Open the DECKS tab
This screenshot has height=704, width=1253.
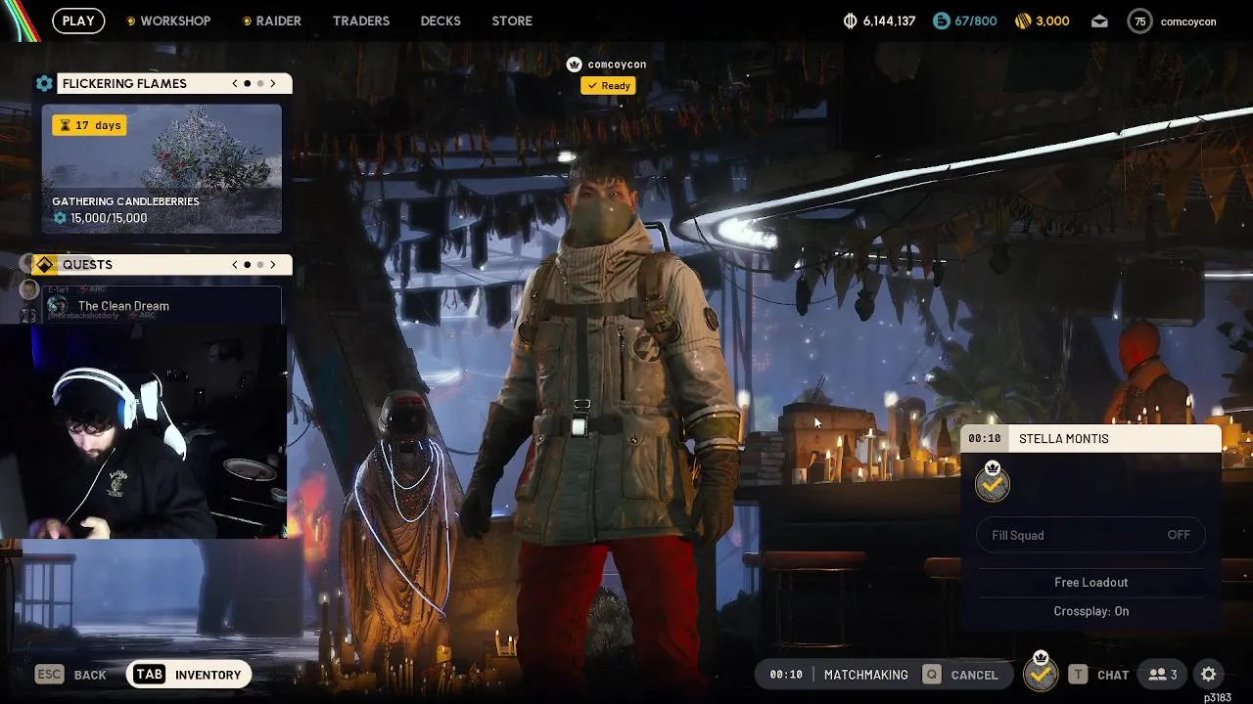coord(441,21)
